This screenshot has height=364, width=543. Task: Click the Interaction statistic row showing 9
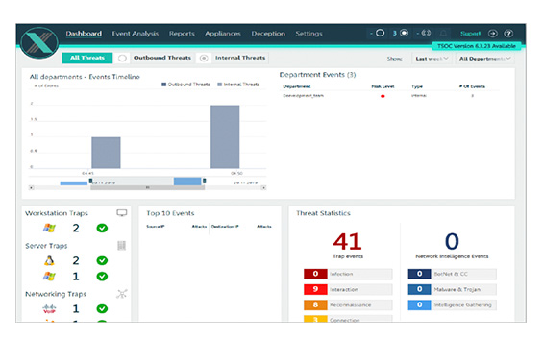pos(348,289)
